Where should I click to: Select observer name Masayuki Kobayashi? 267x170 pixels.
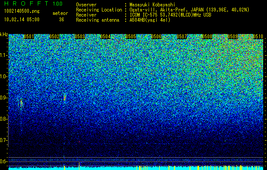point(152,5)
